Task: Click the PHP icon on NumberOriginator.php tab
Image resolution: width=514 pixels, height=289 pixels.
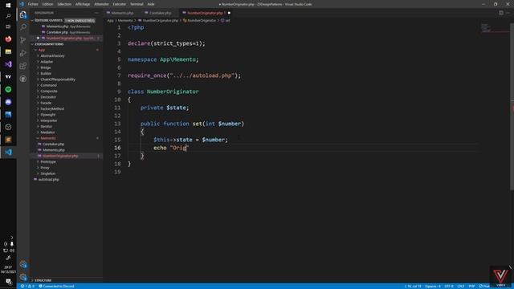Action: (x=184, y=13)
